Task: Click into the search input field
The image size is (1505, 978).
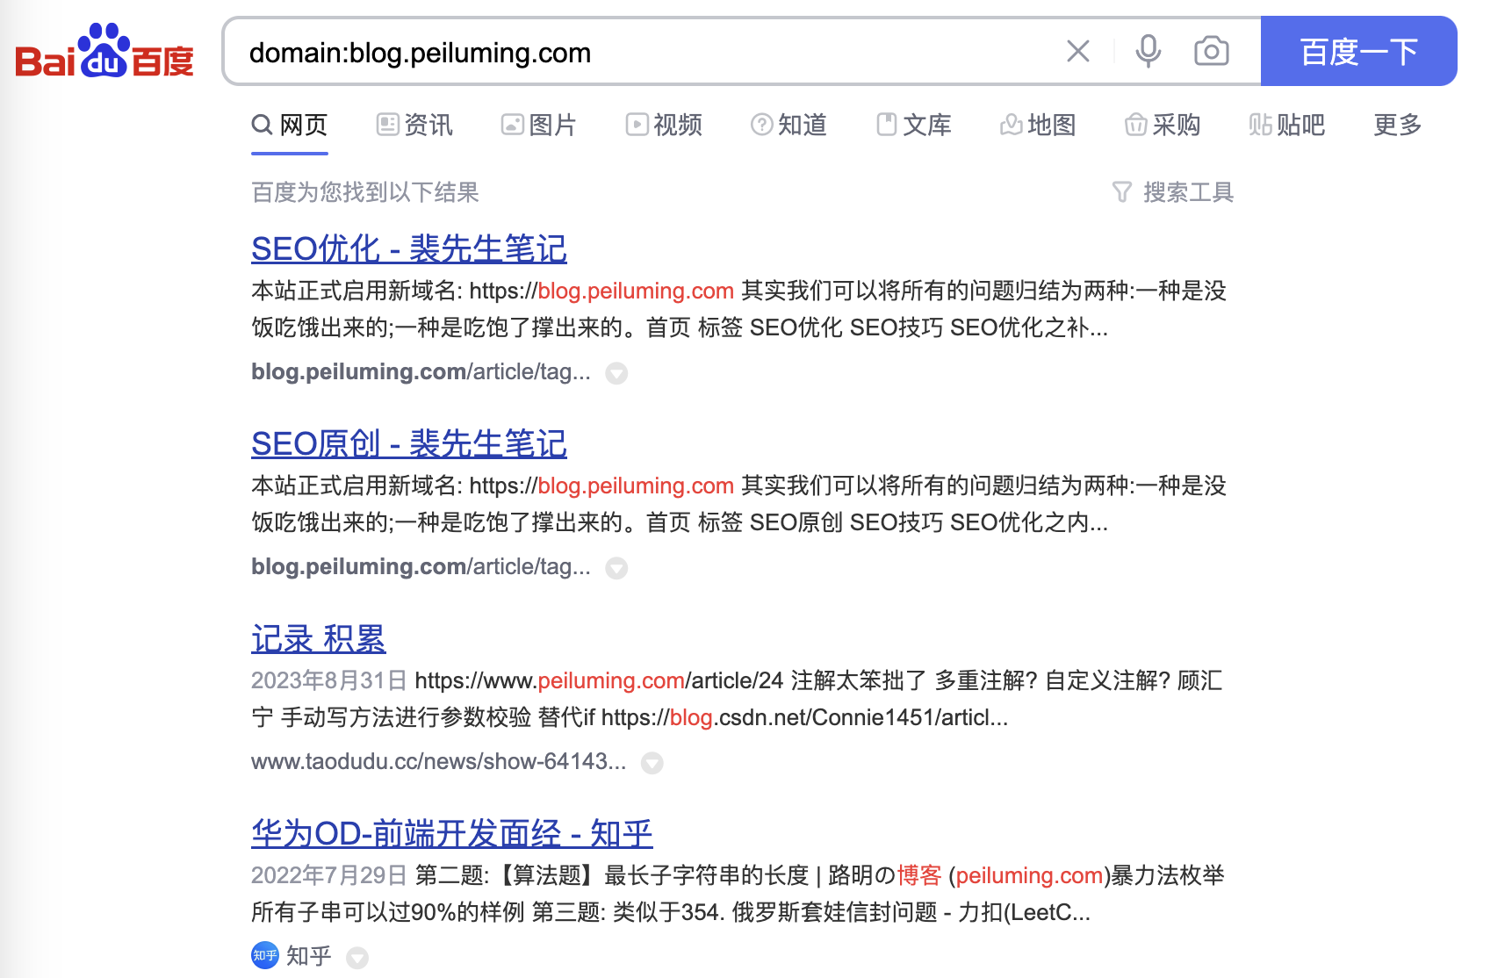Action: tap(641, 53)
